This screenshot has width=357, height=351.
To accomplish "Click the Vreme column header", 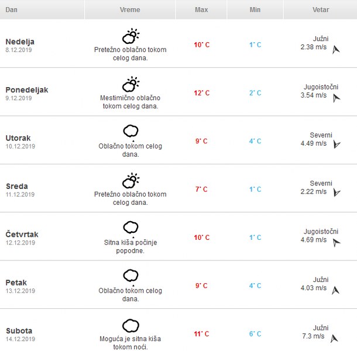I will pyautogui.click(x=130, y=10).
